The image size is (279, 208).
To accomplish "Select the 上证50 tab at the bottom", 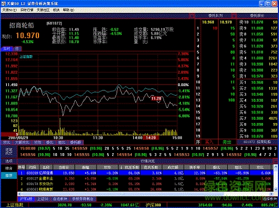I will [43, 199].
